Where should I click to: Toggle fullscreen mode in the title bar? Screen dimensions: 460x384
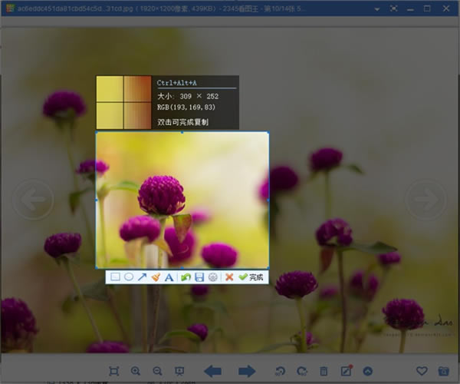(393, 8)
